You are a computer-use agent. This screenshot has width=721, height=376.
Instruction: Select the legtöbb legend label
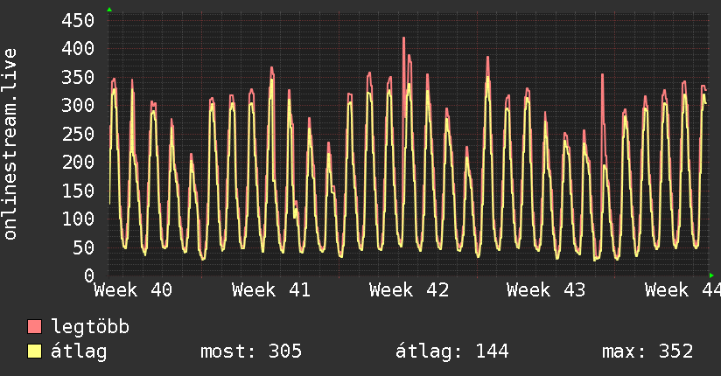(x=90, y=326)
